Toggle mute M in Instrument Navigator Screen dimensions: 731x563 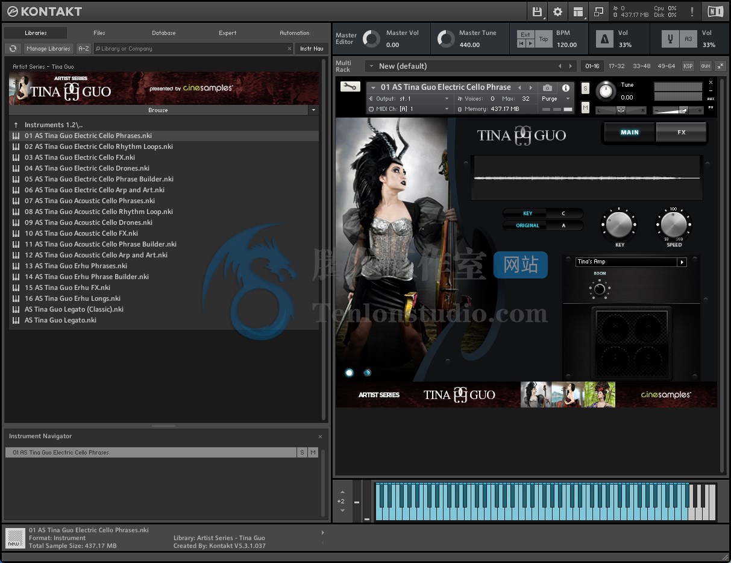[x=313, y=452]
